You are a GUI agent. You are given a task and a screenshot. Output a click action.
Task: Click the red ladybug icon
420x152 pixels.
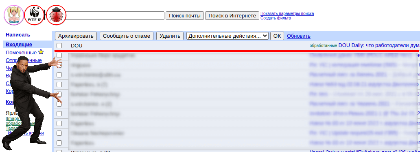pyautogui.click(x=56, y=15)
